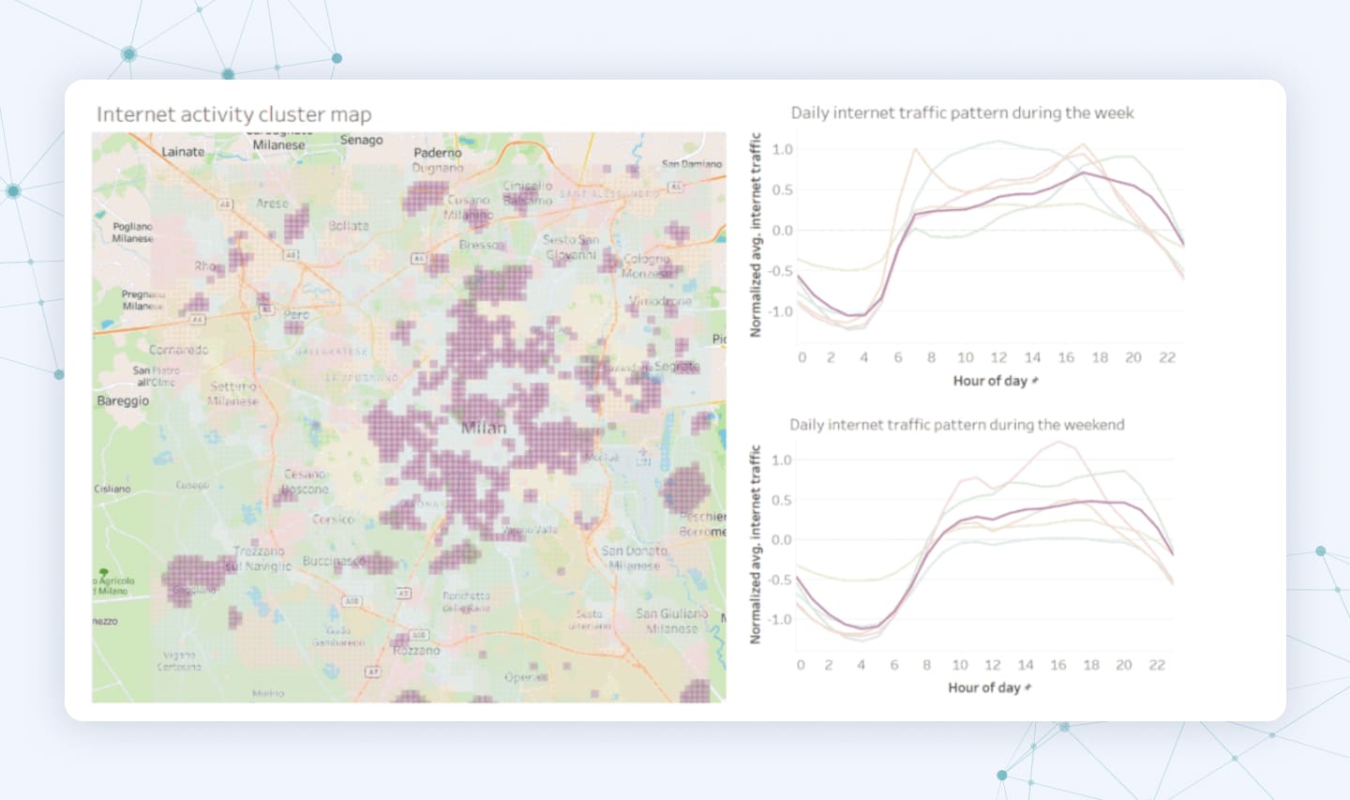Click Bollate label on the map
This screenshot has height=800, width=1350.
coord(349,226)
